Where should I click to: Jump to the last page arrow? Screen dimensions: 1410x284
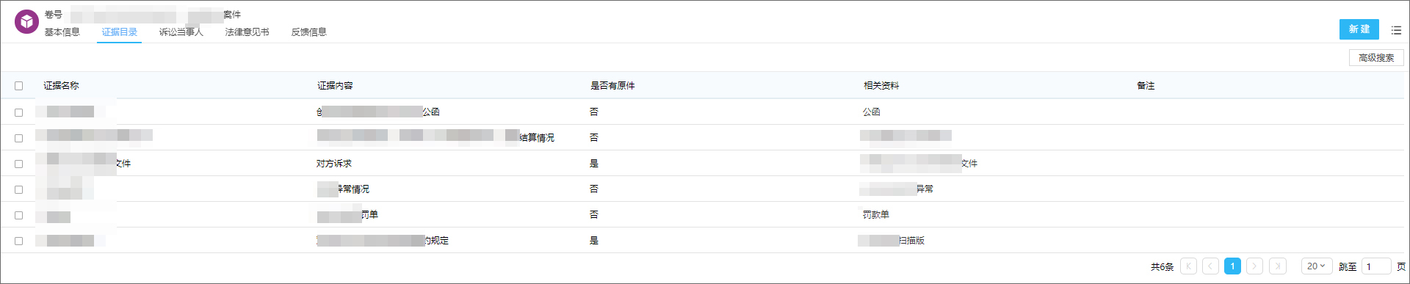1278,266
